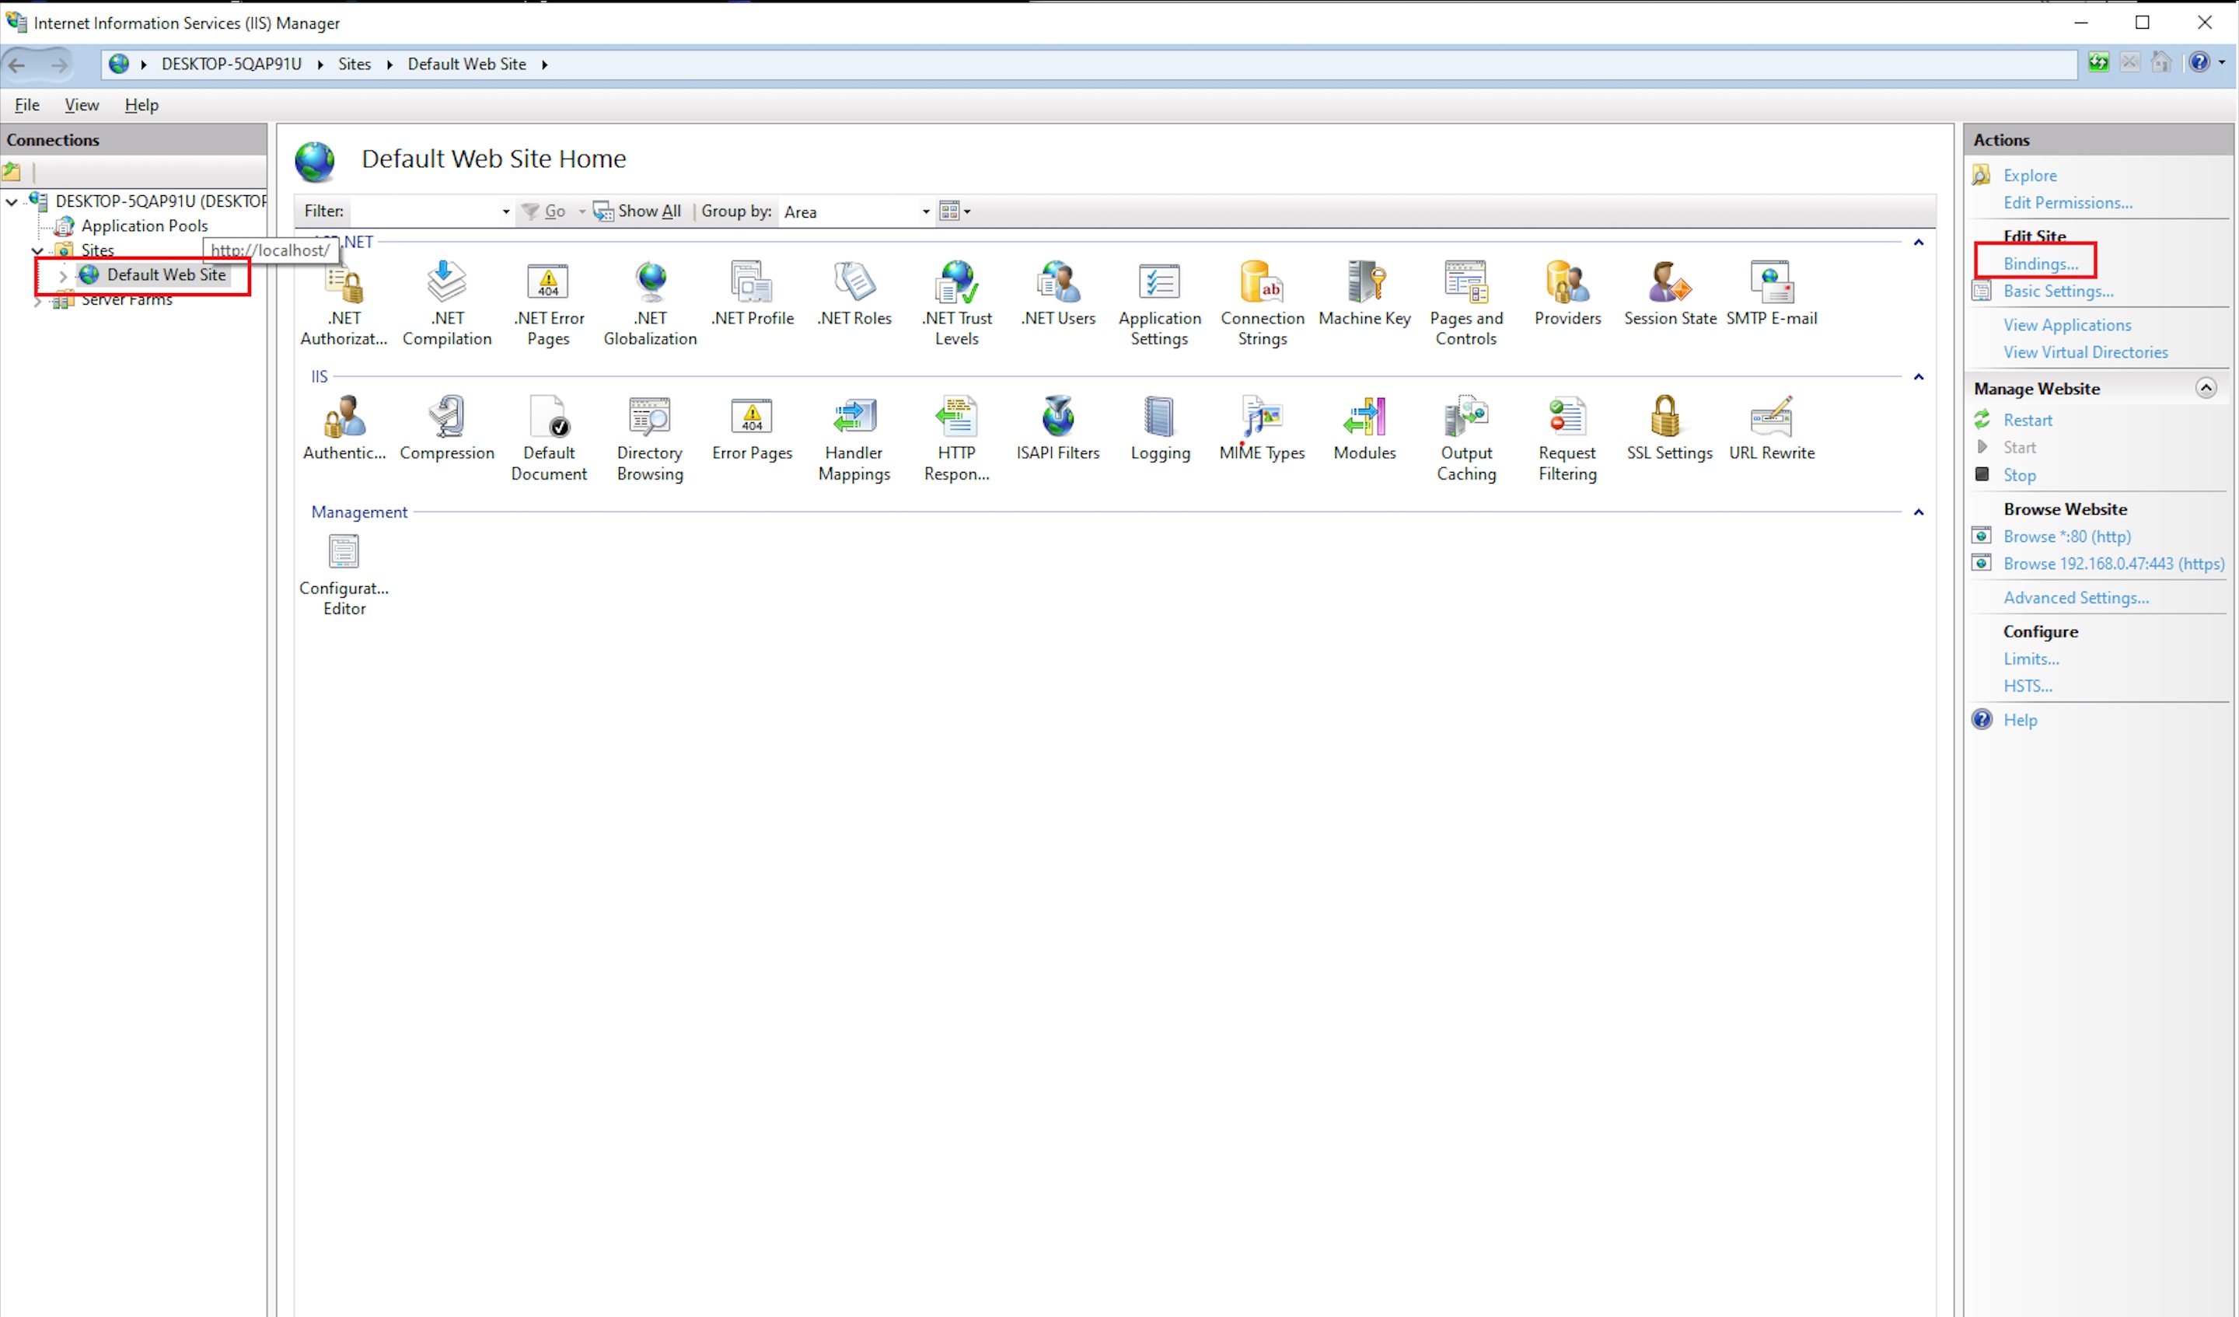Image resolution: width=2239 pixels, height=1317 pixels.
Task: Select Application Pools in Connections tree
Action: click(144, 225)
